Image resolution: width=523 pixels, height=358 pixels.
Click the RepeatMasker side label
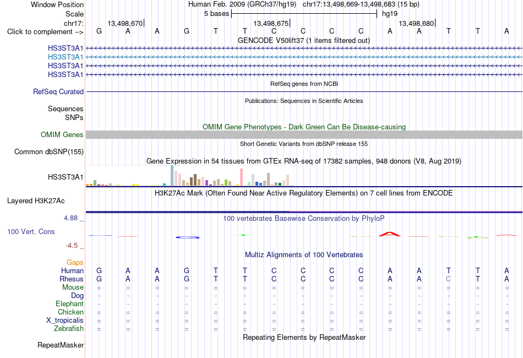pyautogui.click(x=61, y=345)
